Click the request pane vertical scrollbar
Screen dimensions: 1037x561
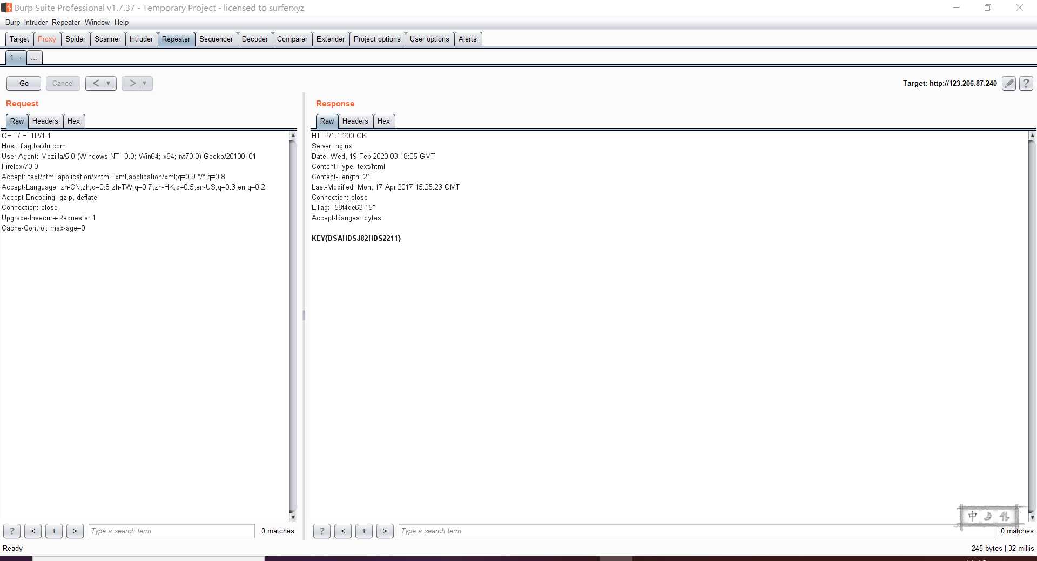pos(293,326)
